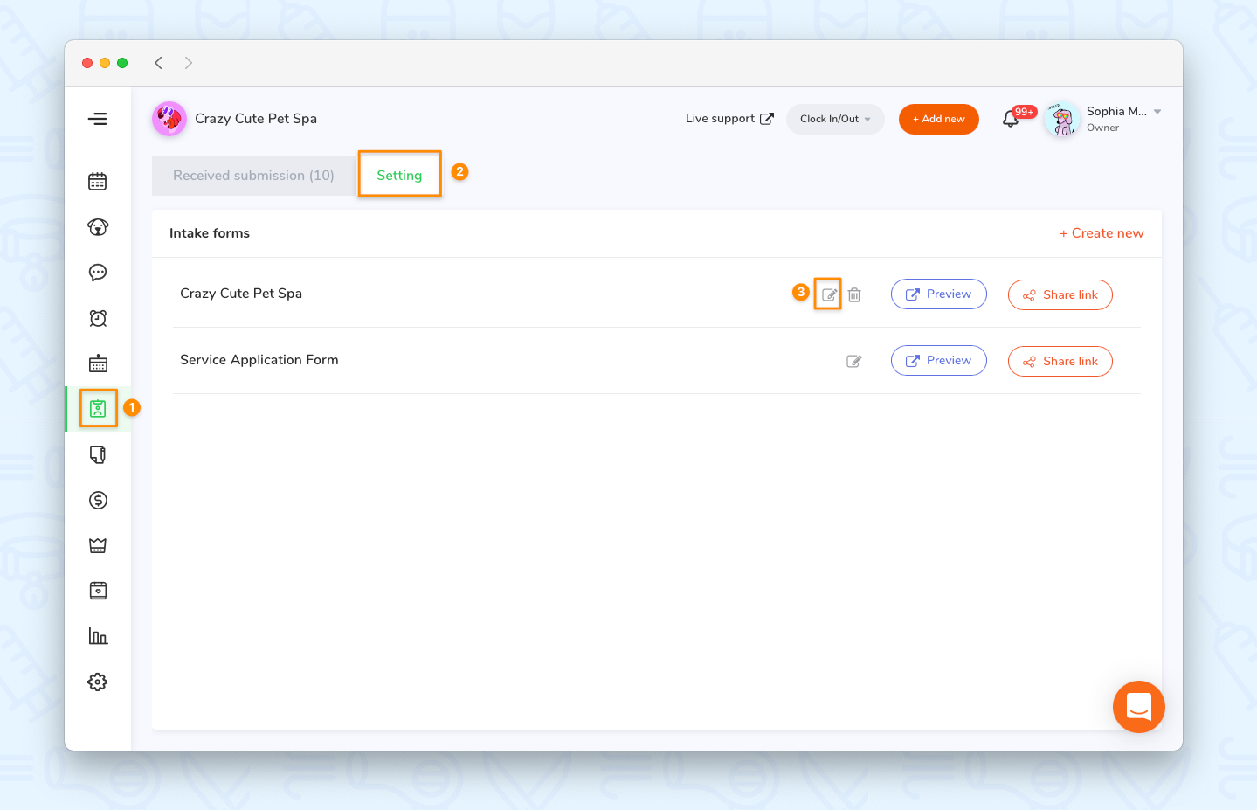Open the agreements document icon

click(98, 454)
